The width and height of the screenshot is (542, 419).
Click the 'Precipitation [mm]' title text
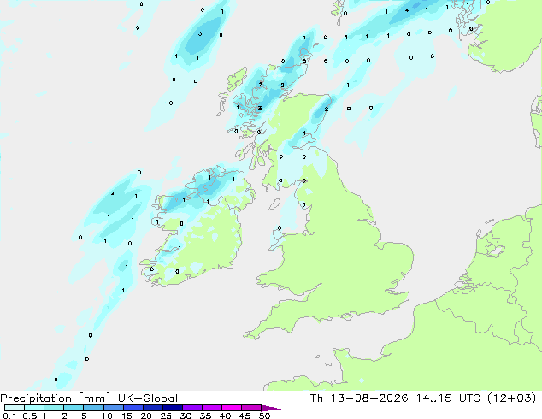click(55, 398)
